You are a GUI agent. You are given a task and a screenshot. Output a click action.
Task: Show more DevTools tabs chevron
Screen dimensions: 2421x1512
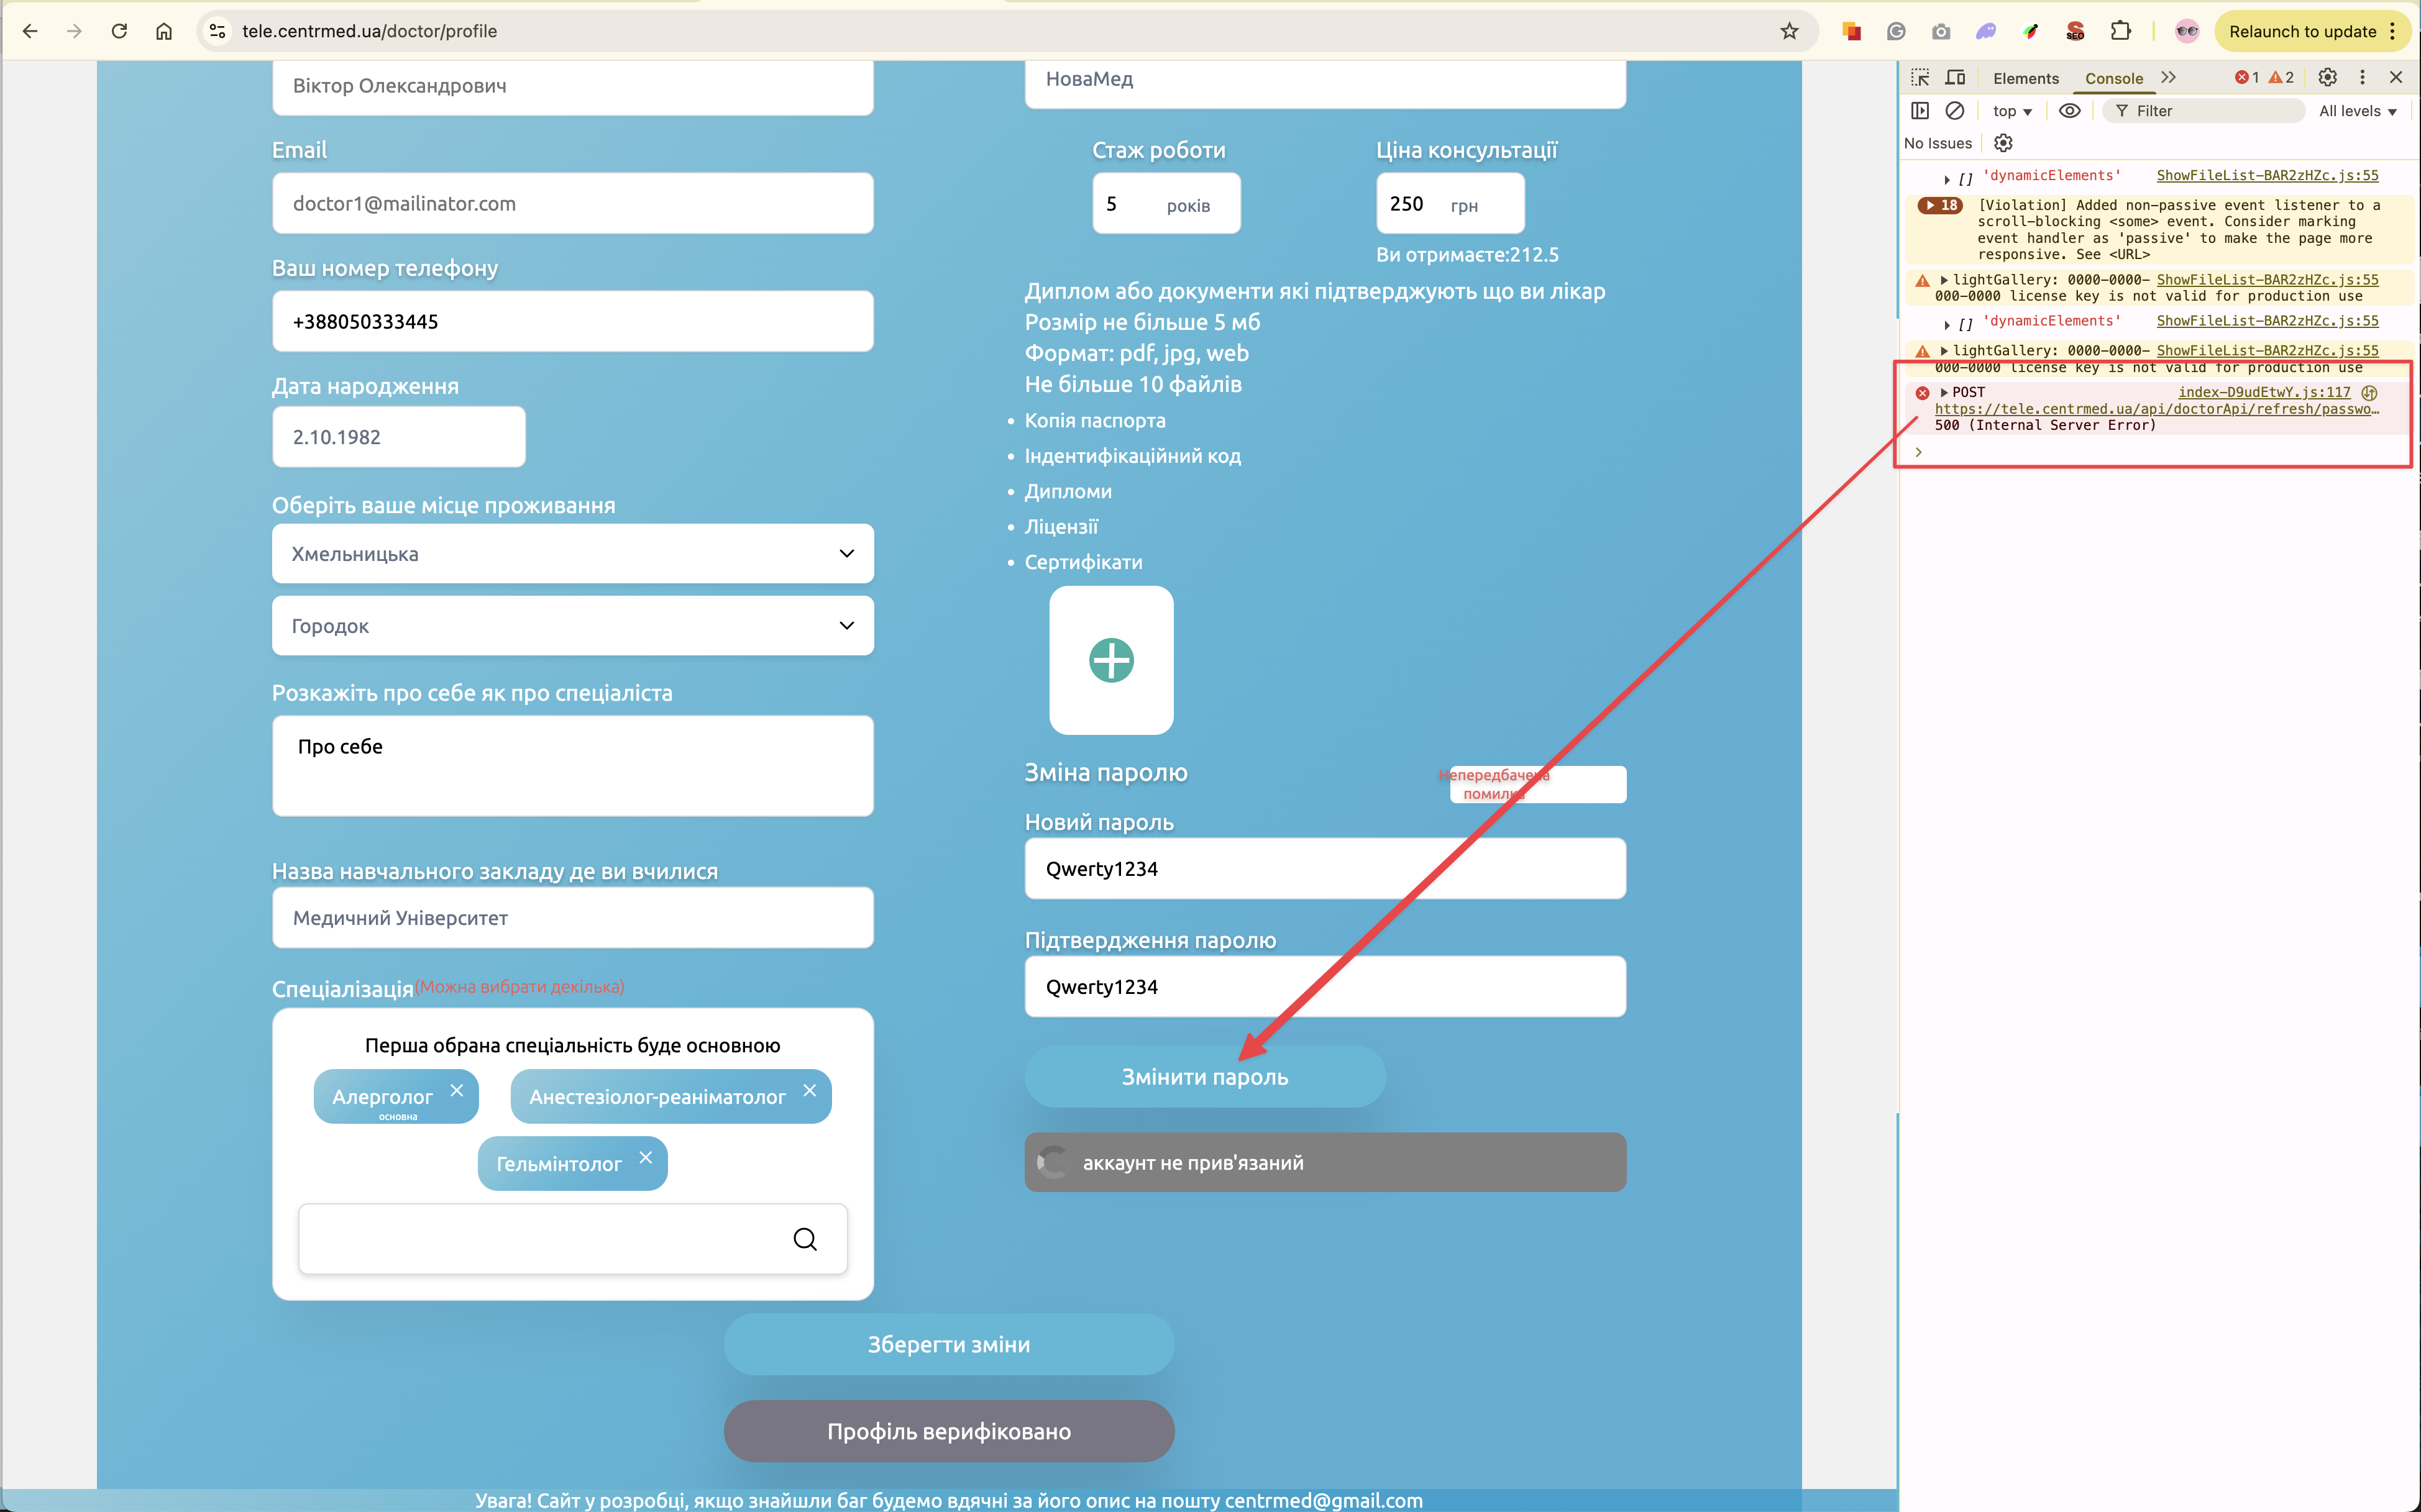pos(2168,78)
